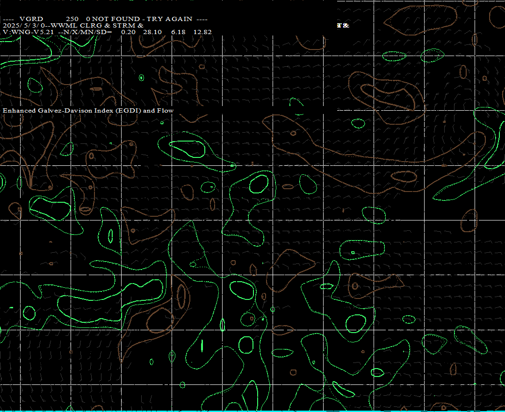505x412 pixels.
Task: Click the mean value "6.18"
Action: pos(179,32)
